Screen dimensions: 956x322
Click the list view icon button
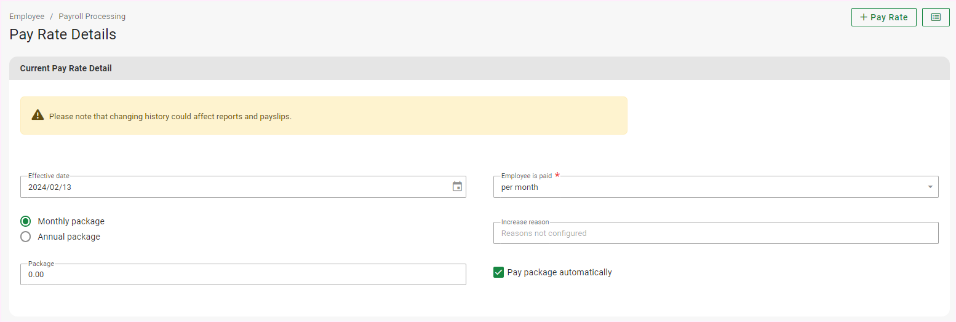[936, 17]
